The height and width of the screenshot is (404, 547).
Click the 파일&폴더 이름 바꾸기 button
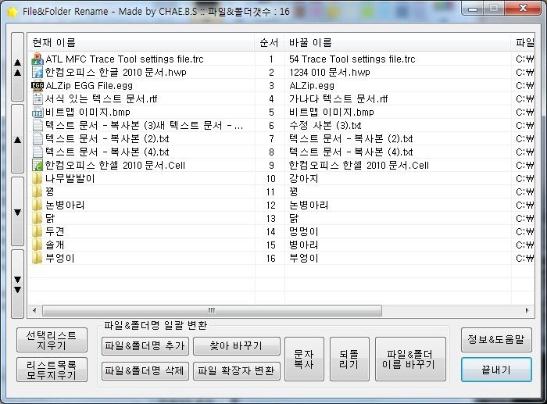pos(410,359)
